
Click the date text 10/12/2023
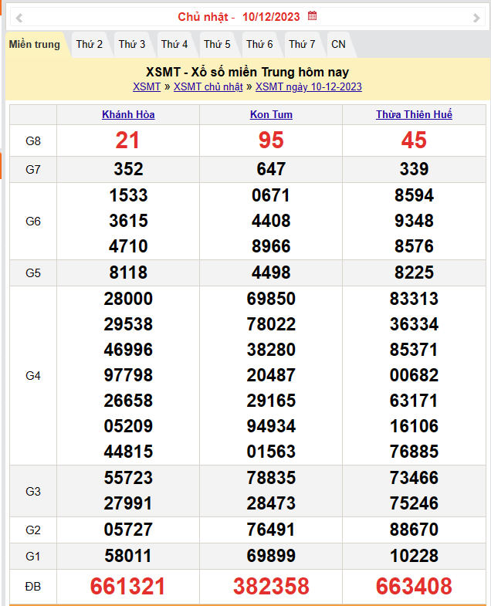tap(271, 17)
